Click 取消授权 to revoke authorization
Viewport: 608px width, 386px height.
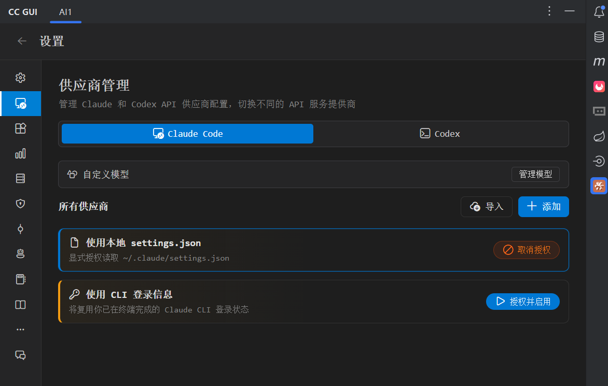click(x=527, y=250)
